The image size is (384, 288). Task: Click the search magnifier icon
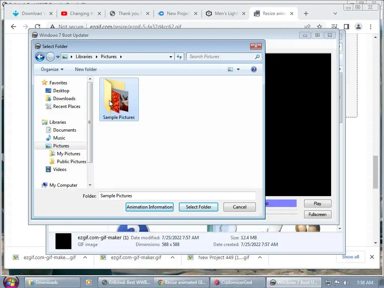click(x=257, y=57)
